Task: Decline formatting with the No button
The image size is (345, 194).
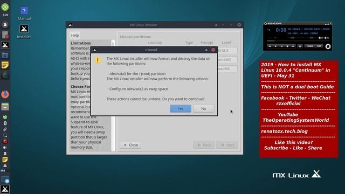Action: click(x=204, y=108)
